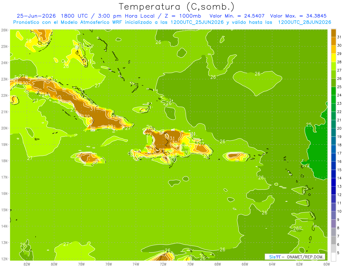Click contour label '31' over eastern Cuba

coord(93,109)
